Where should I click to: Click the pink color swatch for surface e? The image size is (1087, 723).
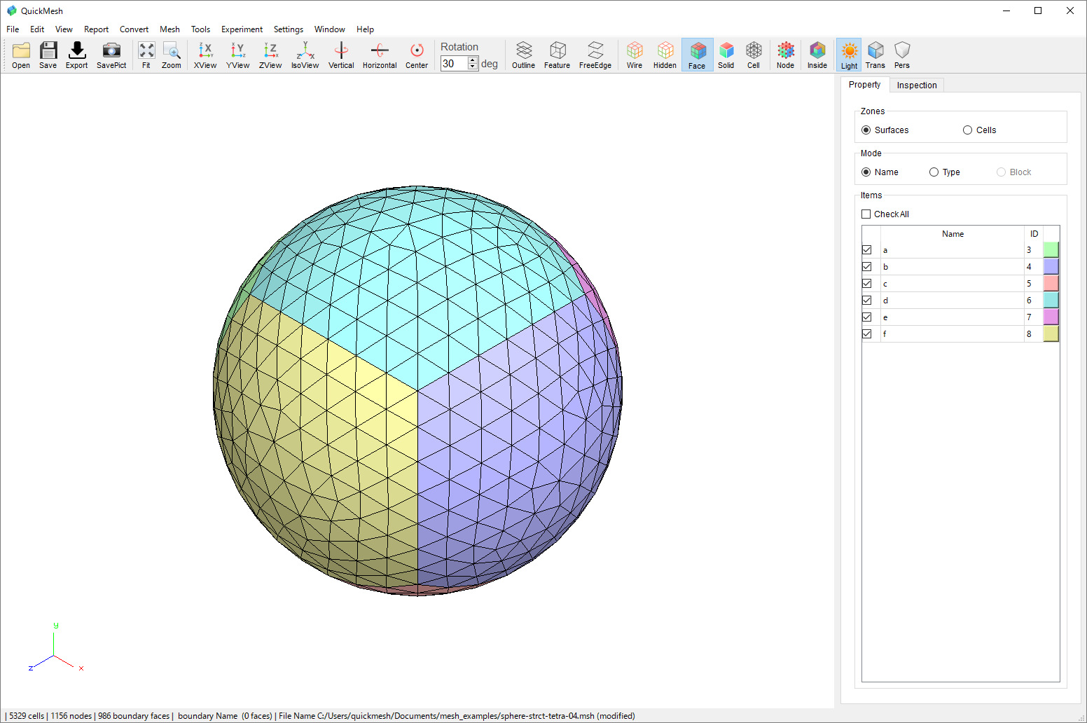[1051, 317]
